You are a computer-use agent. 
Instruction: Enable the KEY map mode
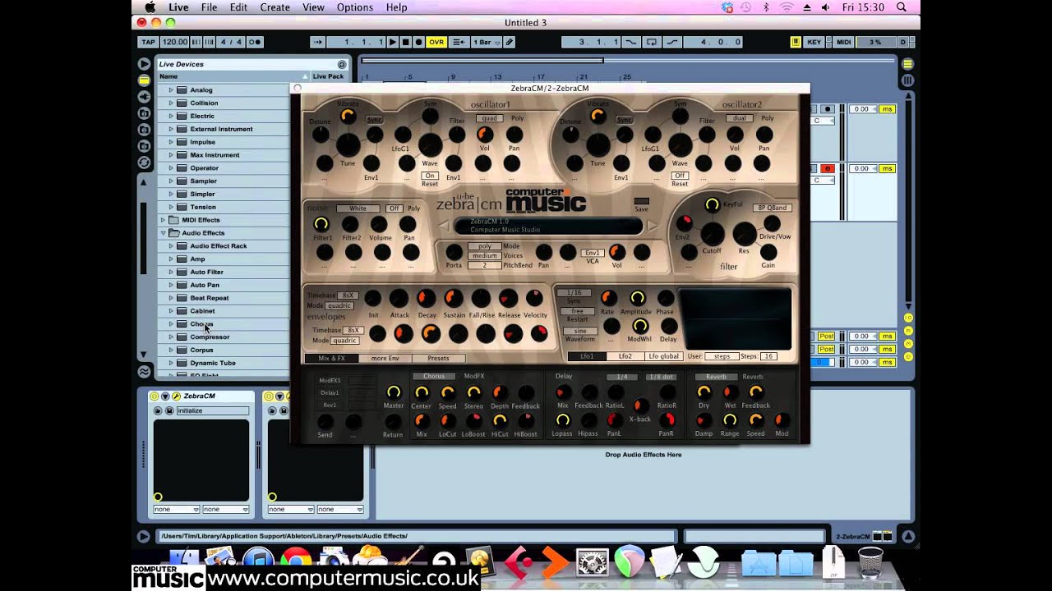tap(814, 42)
